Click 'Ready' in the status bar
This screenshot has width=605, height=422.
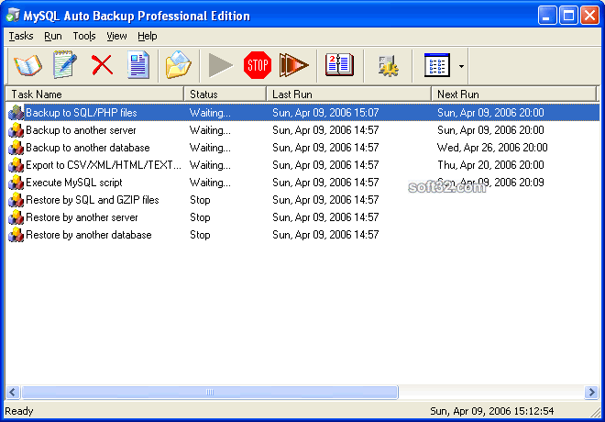click(x=19, y=411)
